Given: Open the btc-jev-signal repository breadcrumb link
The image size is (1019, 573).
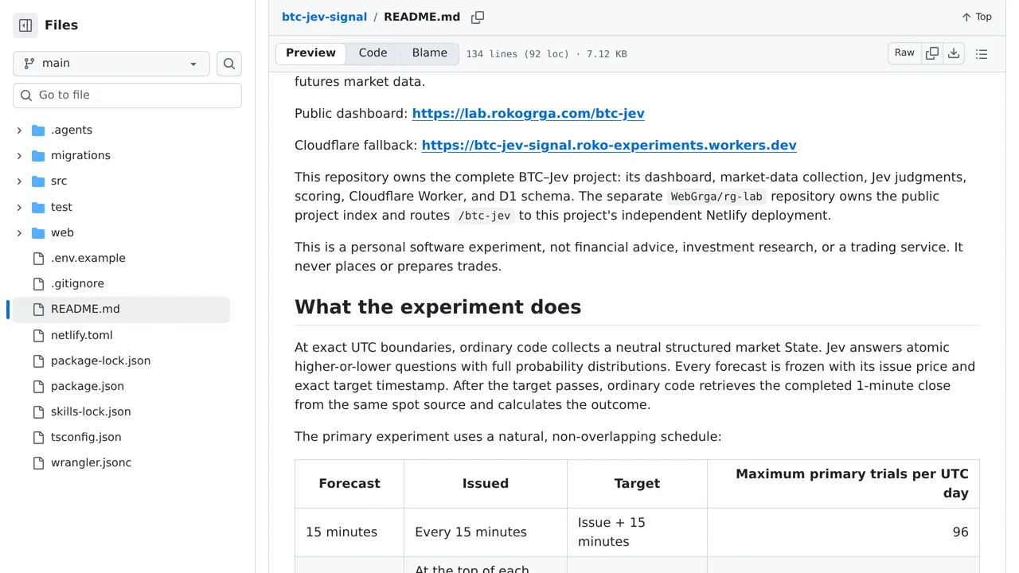Looking at the screenshot, I should 324,17.
